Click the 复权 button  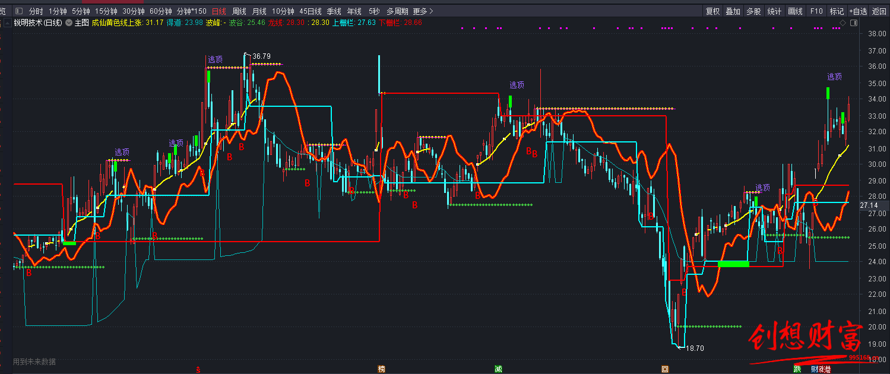click(x=712, y=11)
